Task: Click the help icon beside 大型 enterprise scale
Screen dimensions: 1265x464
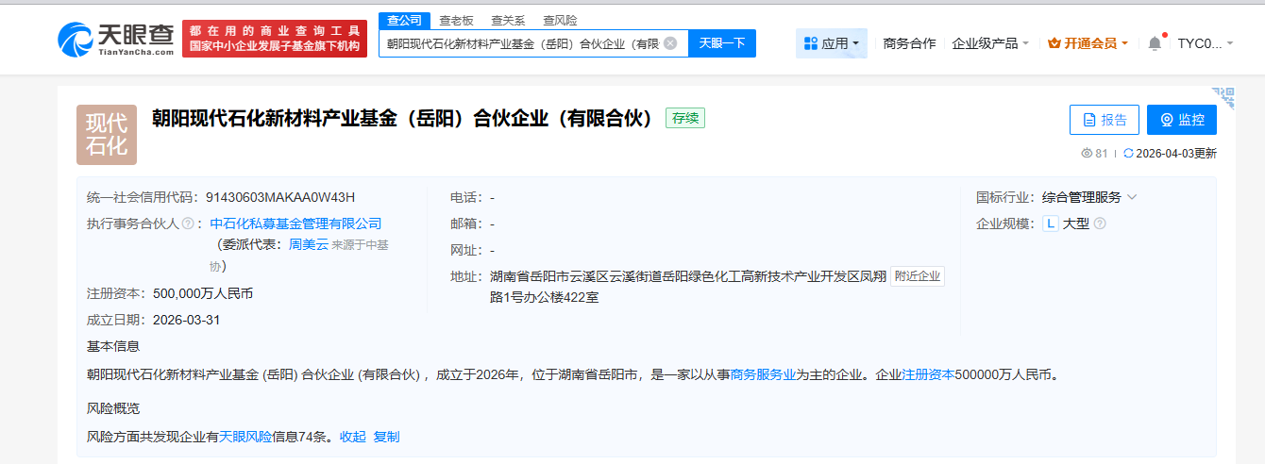Action: click(1099, 224)
